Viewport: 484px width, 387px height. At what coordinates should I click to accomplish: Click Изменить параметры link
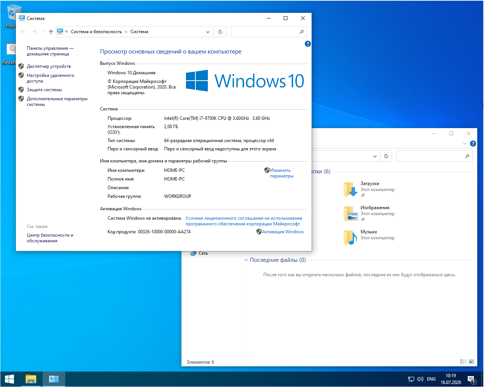click(x=281, y=173)
